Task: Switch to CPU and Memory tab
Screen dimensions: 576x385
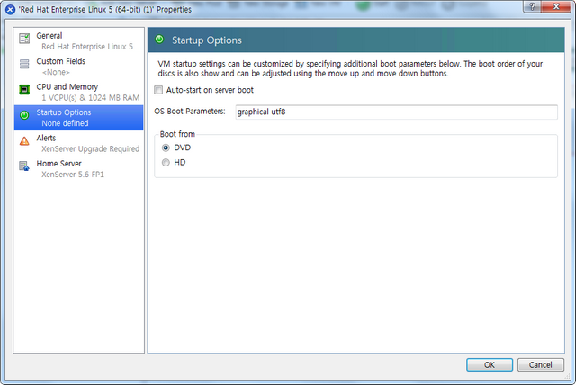Action: [78, 92]
